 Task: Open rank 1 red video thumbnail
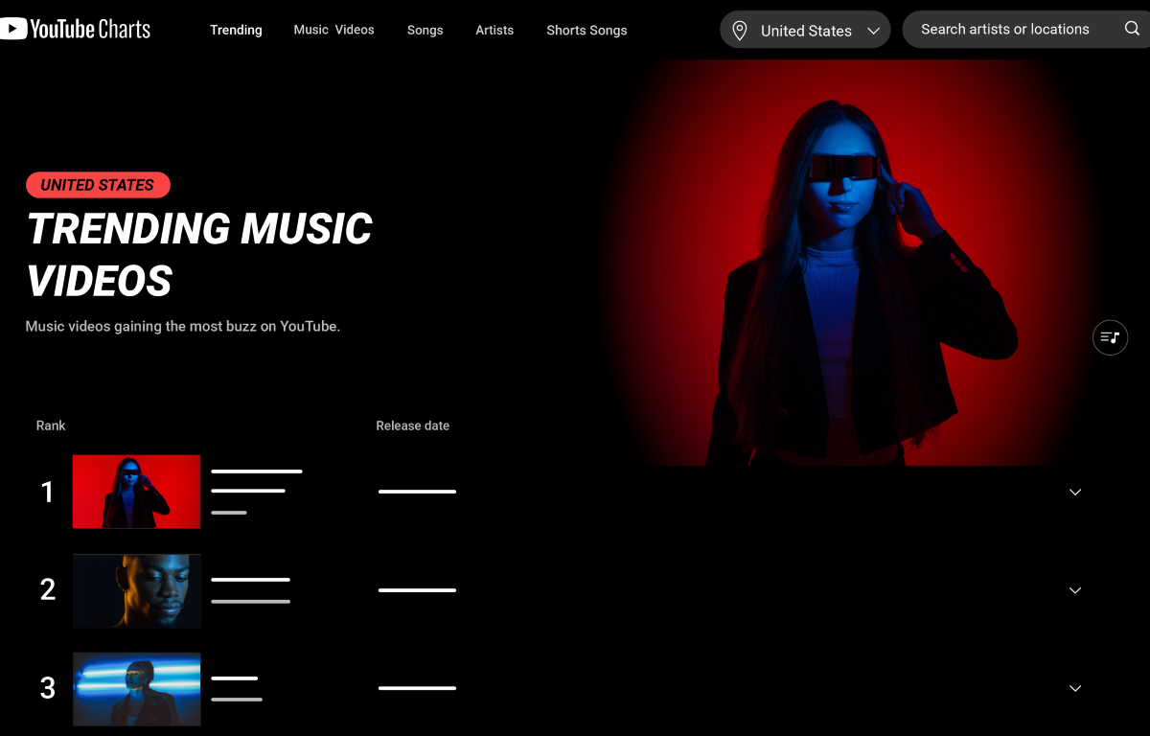pyautogui.click(x=137, y=492)
